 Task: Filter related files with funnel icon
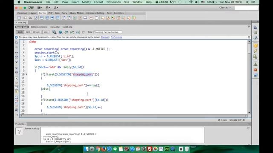point(249,27)
